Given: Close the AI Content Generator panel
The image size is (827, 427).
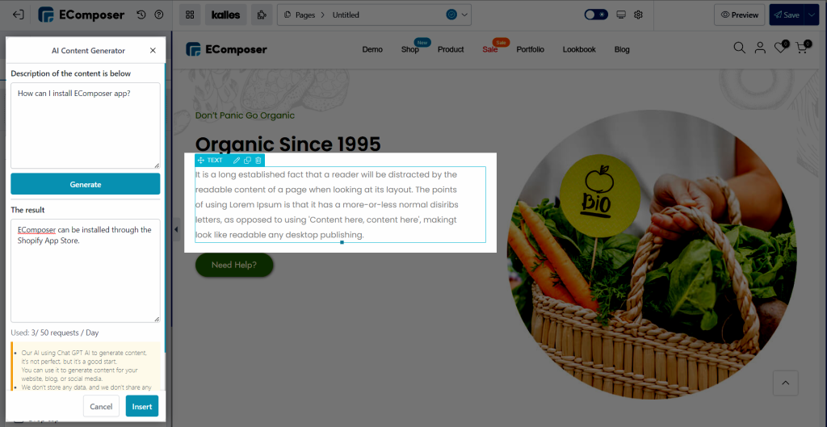Looking at the screenshot, I should [153, 51].
